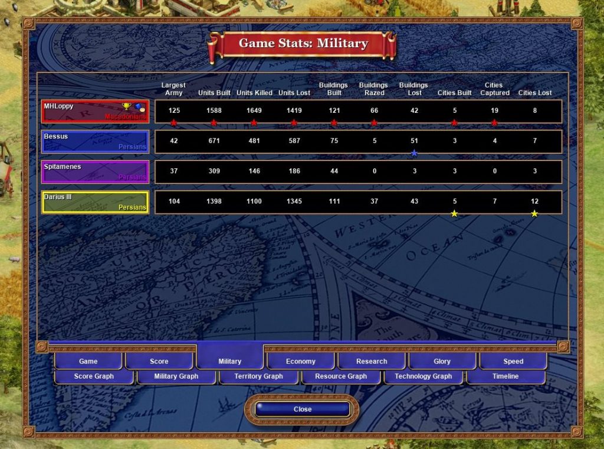Show the Speed tab
Image resolution: width=604 pixels, height=449 pixels.
coord(513,361)
